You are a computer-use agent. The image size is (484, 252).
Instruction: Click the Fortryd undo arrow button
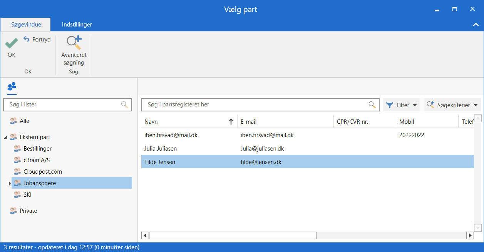pos(27,39)
